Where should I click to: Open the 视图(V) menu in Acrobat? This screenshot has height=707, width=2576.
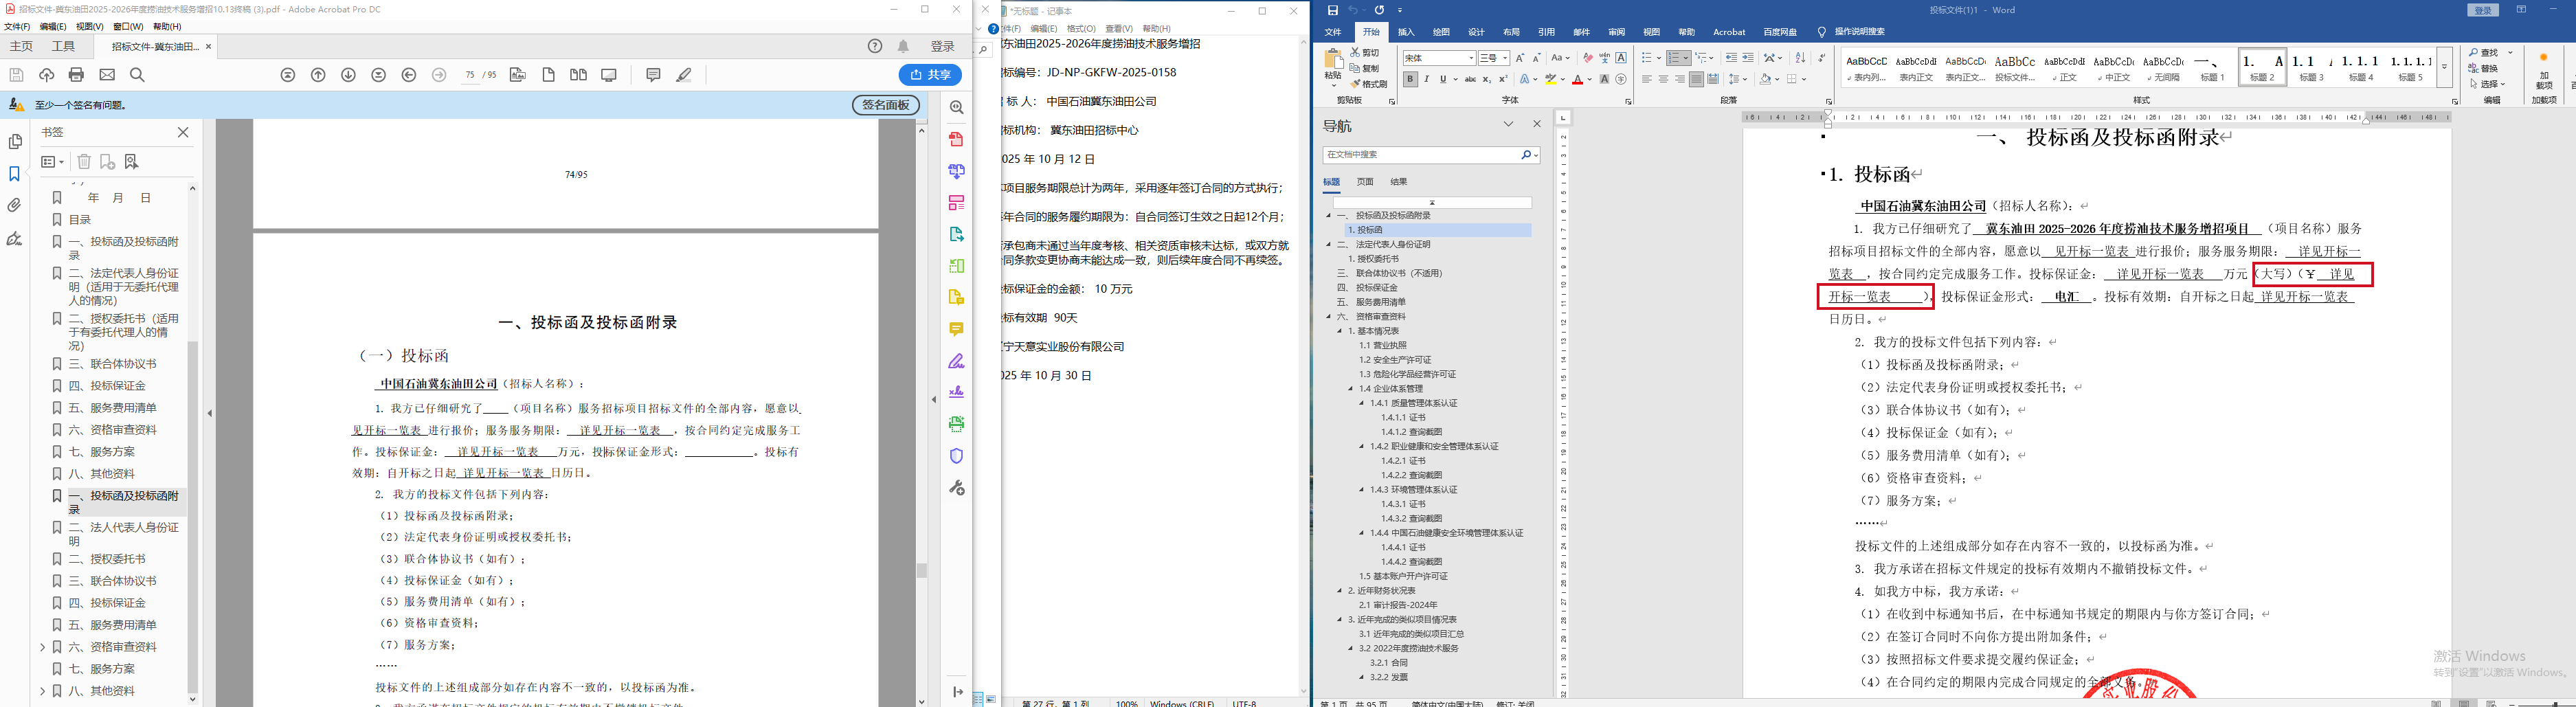90,27
